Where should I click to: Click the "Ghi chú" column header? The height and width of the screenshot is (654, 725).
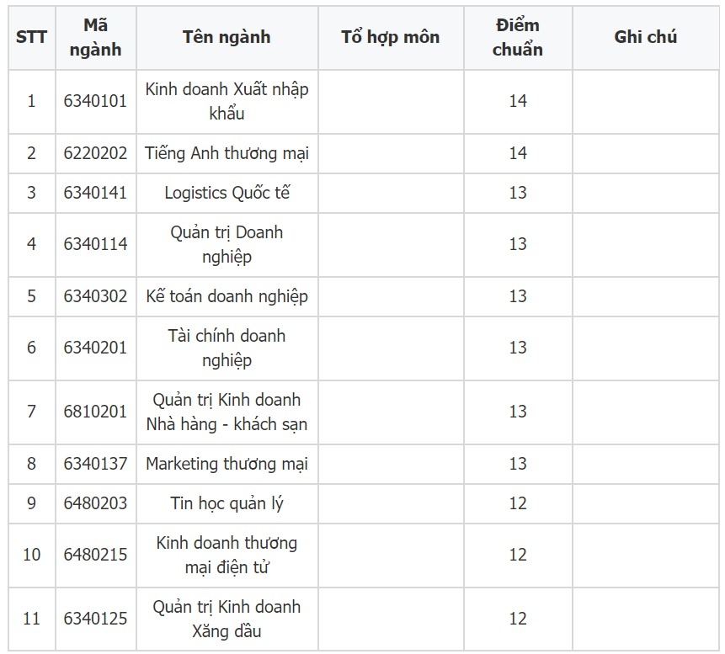click(645, 37)
